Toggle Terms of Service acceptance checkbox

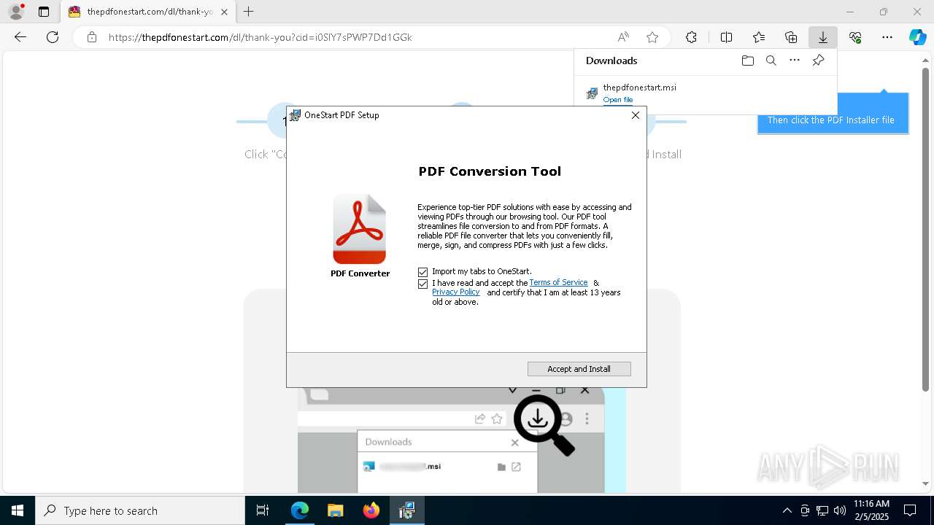point(422,284)
